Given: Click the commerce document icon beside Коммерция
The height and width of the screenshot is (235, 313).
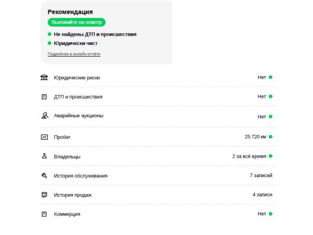Looking at the screenshot, I should (x=44, y=214).
